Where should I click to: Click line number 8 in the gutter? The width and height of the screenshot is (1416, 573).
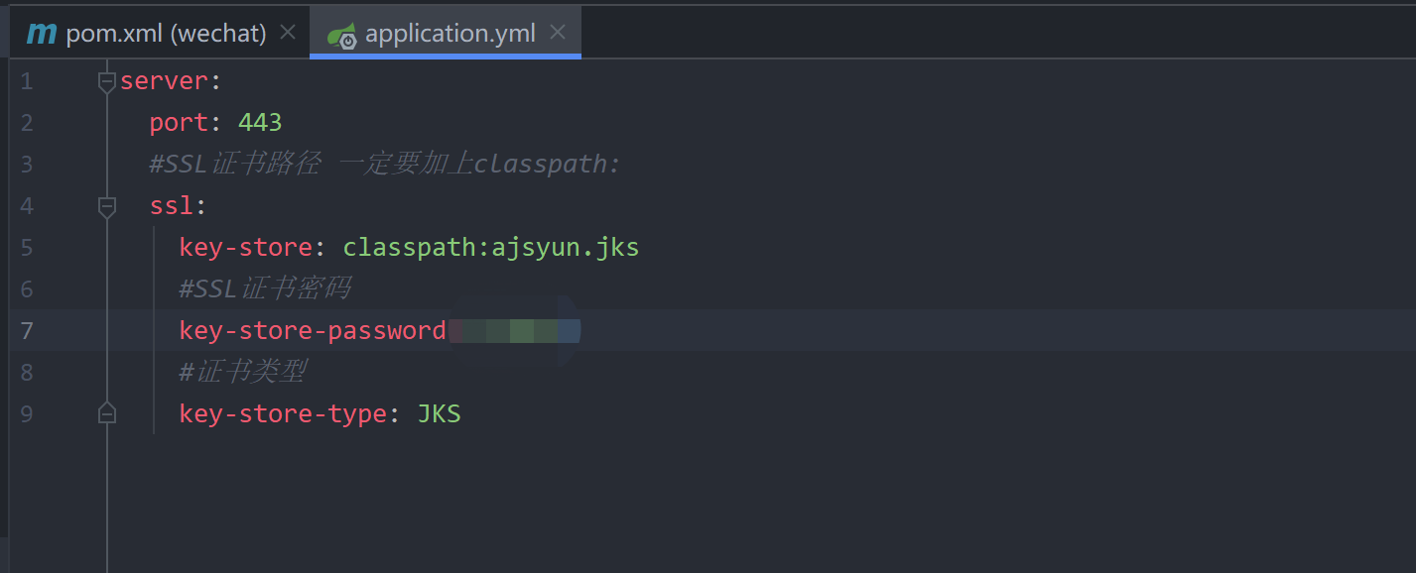coord(27,373)
